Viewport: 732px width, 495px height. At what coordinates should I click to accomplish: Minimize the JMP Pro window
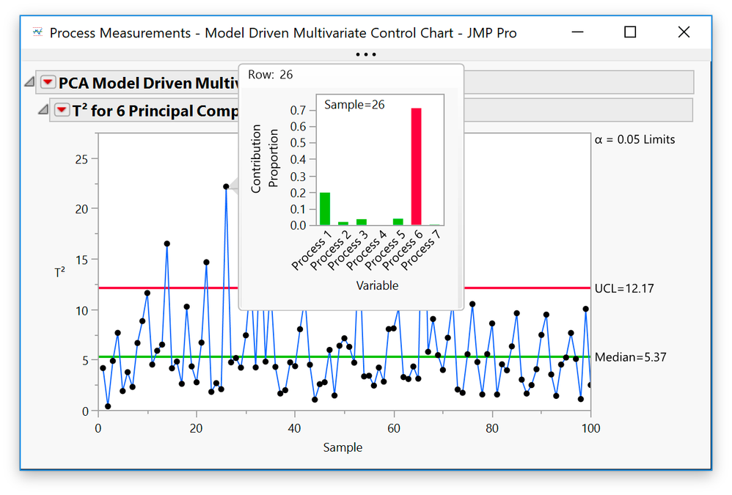577,32
